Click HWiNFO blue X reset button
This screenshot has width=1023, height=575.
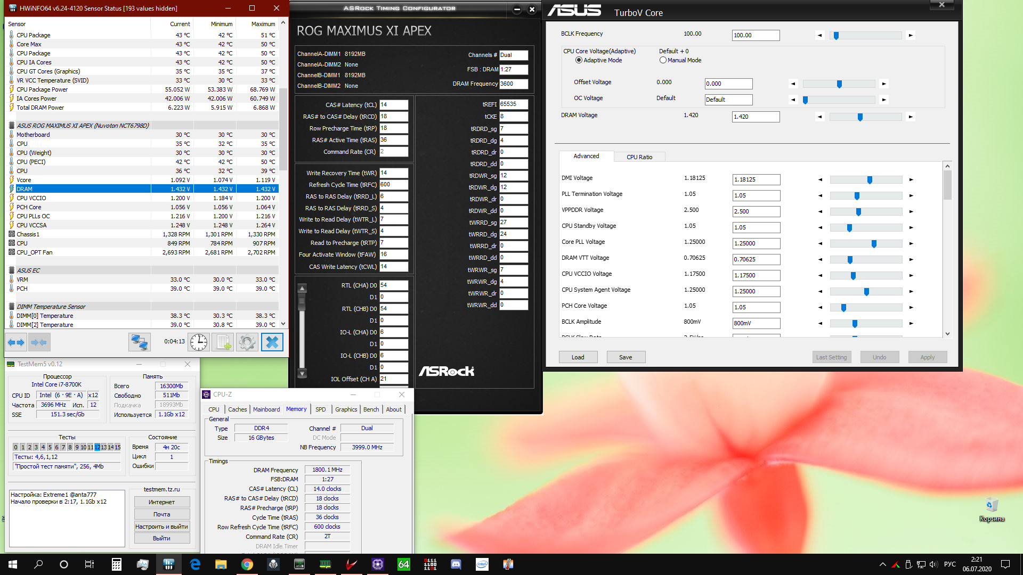pos(272,342)
